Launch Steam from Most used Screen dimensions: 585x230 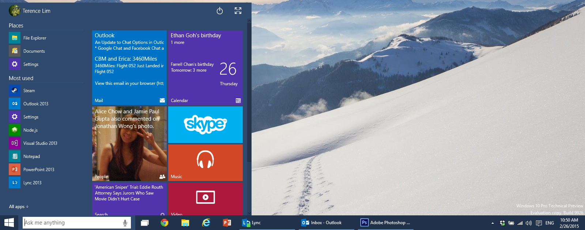coord(46,91)
